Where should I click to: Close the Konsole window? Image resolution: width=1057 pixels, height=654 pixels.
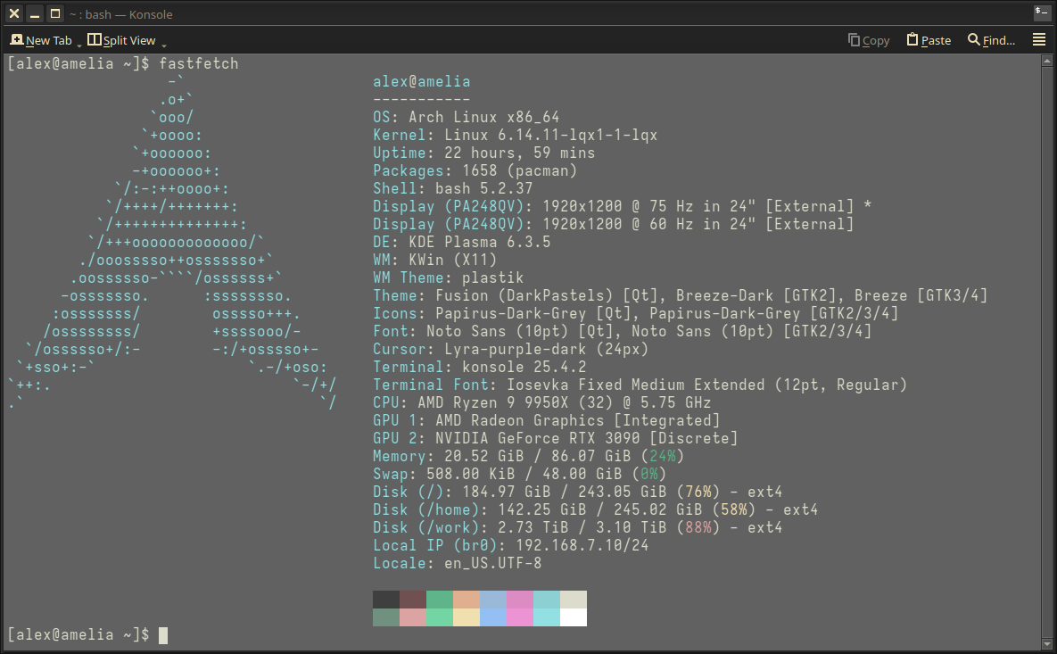(14, 13)
